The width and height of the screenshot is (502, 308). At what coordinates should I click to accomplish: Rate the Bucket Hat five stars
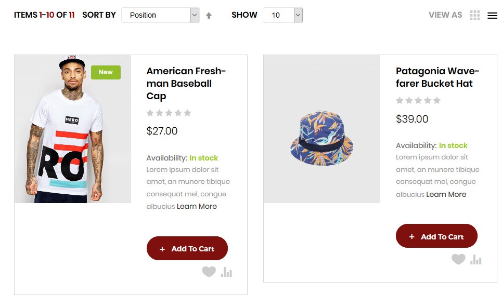[437, 100]
